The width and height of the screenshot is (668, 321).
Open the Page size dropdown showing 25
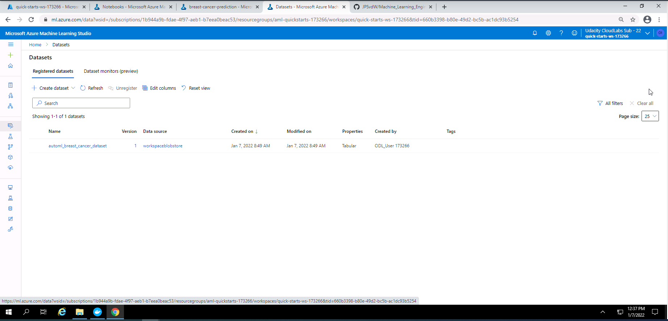pos(650,116)
